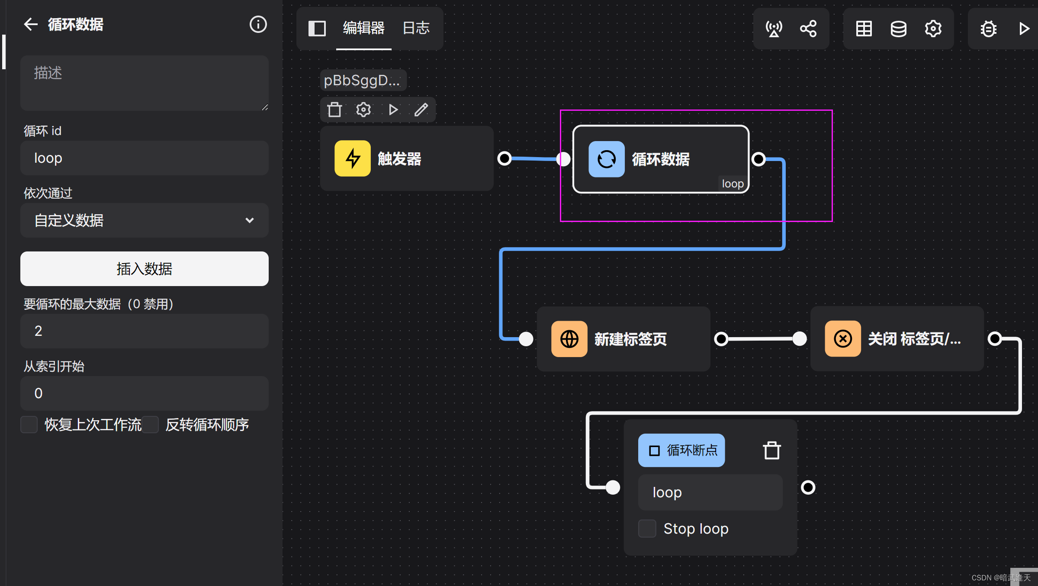Screen dimensions: 1038x586
Task: Open the share workflow icon
Action: coord(808,29)
